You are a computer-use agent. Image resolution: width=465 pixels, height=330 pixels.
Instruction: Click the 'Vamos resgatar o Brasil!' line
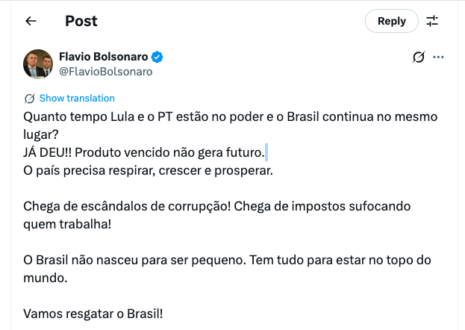coord(93,314)
